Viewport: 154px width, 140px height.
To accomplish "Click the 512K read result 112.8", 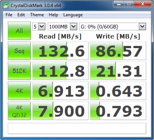I will click(60, 71).
